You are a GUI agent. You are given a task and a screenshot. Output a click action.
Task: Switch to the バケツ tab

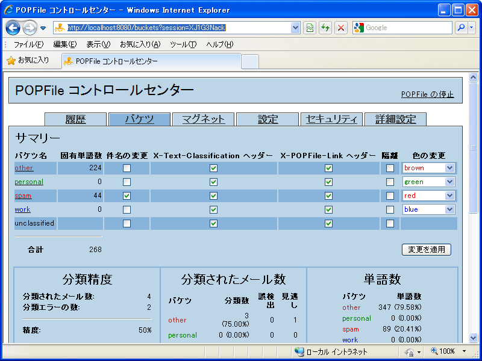(x=140, y=119)
